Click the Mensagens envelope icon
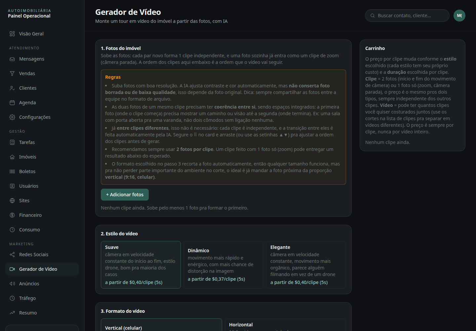 [12, 59]
